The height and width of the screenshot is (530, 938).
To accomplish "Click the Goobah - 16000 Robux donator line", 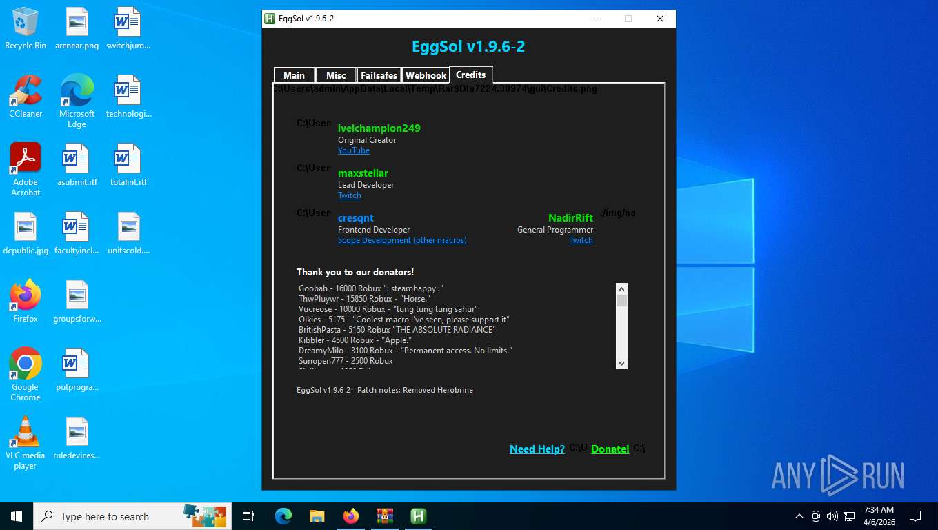I will tap(371, 288).
